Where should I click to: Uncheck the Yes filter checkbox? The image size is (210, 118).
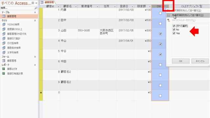(174, 33)
